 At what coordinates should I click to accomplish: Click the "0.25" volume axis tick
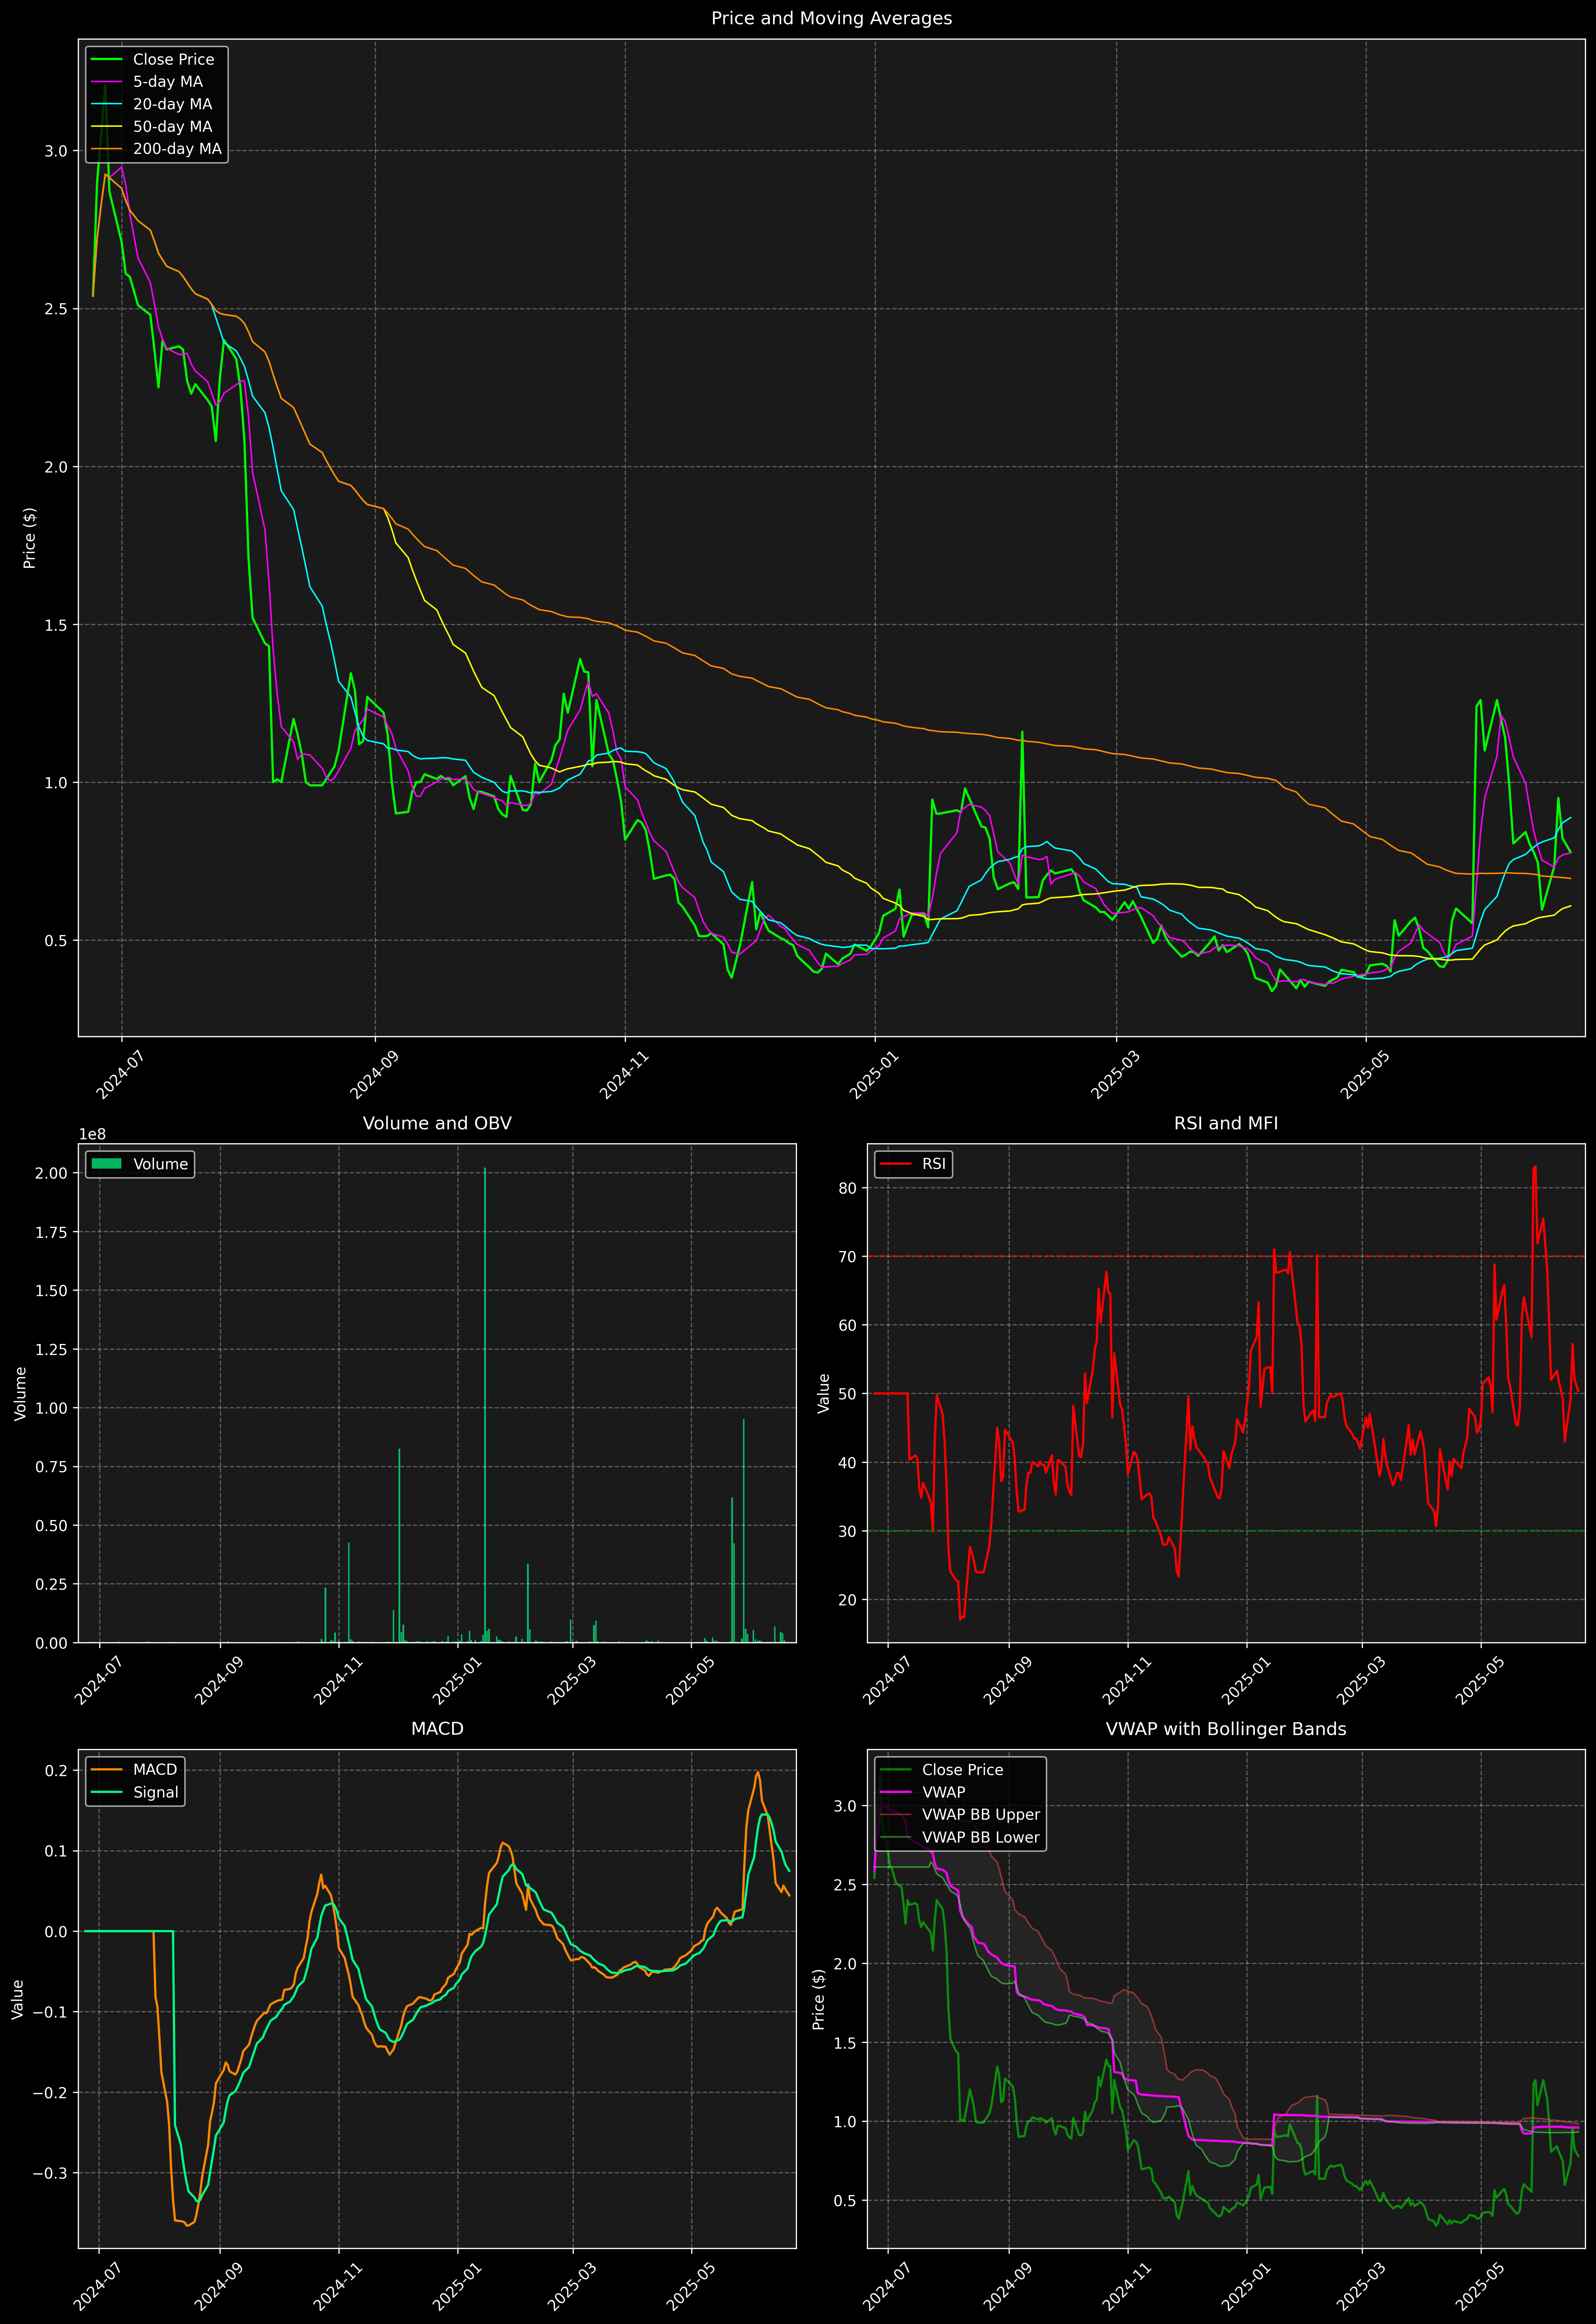pyautogui.click(x=51, y=1584)
